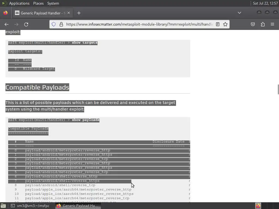Click payload/android/meterpreter_reverse_tcp row
This screenshot has width=279, height=209.
[x=99, y=172]
